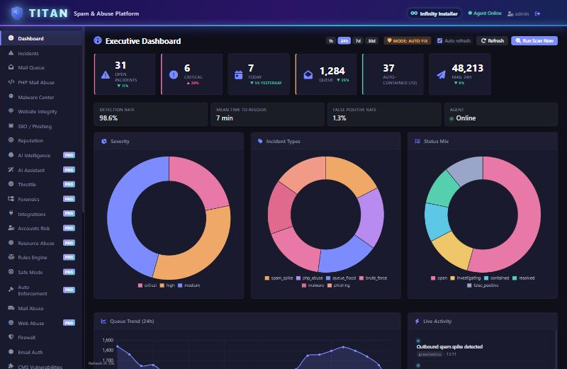Open the Email Auth icon
The image size is (567, 369).
click(11, 352)
